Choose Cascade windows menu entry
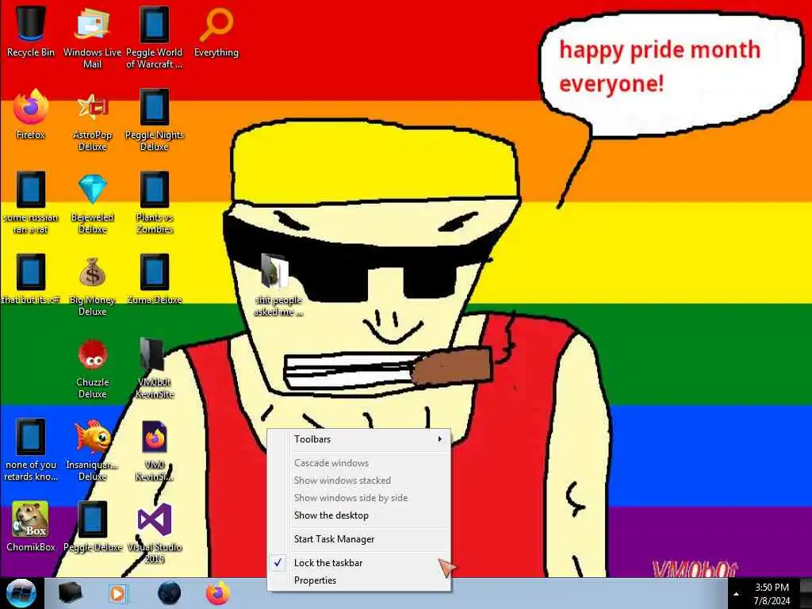The height and width of the screenshot is (609, 812). (x=359, y=463)
